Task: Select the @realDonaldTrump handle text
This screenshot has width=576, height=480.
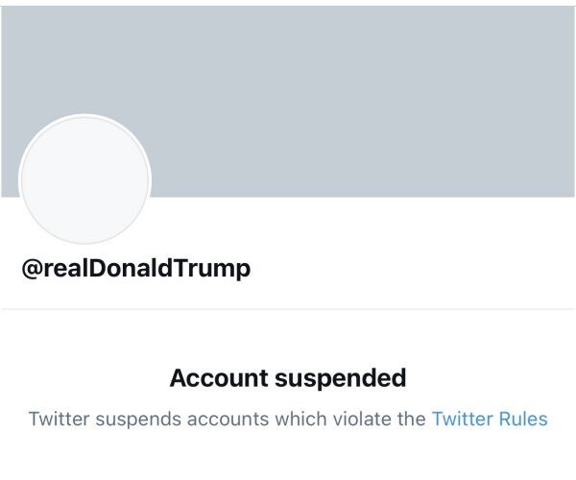Action: point(135,269)
